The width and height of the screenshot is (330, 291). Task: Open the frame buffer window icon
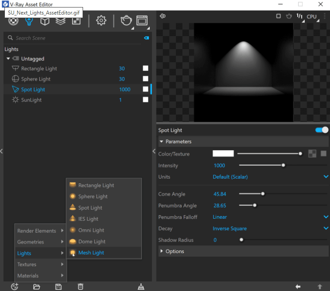pyautogui.click(x=142, y=21)
